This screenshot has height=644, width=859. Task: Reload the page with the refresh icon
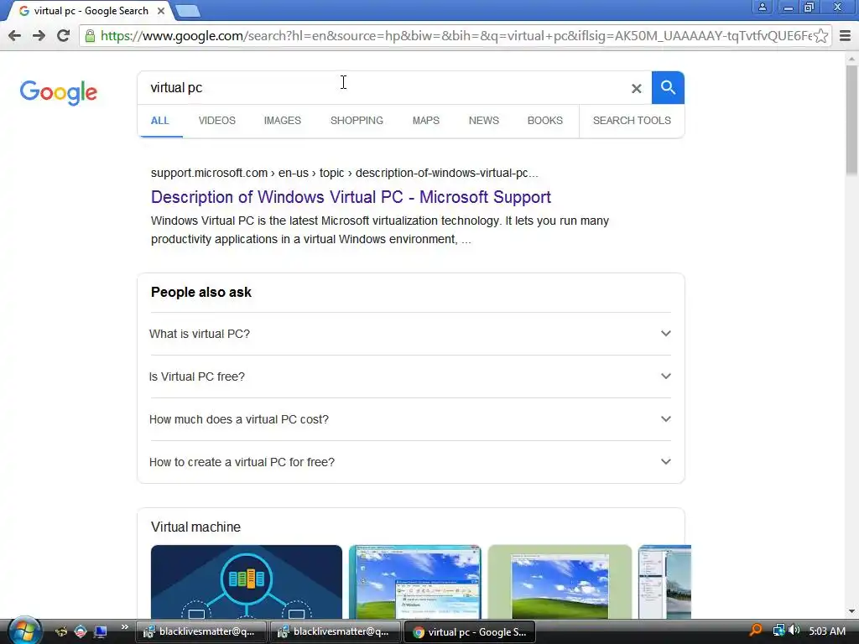pos(64,35)
